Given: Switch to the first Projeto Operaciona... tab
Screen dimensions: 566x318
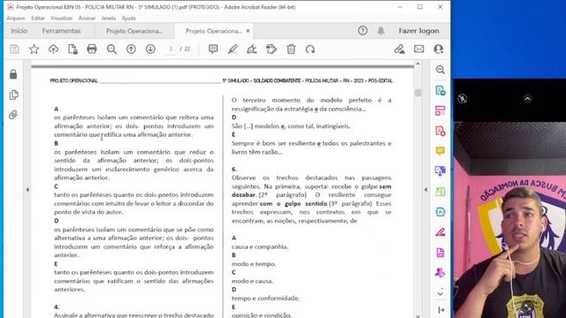Looking at the screenshot, I should point(134,31).
